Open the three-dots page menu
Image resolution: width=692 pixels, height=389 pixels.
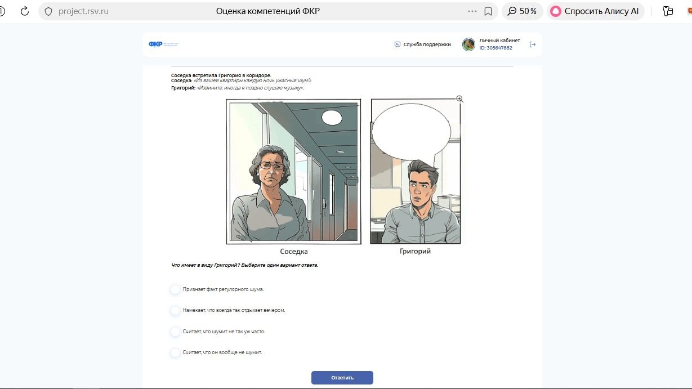472,11
